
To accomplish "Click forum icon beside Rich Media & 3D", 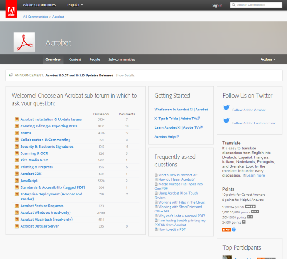I will coord(17,160).
